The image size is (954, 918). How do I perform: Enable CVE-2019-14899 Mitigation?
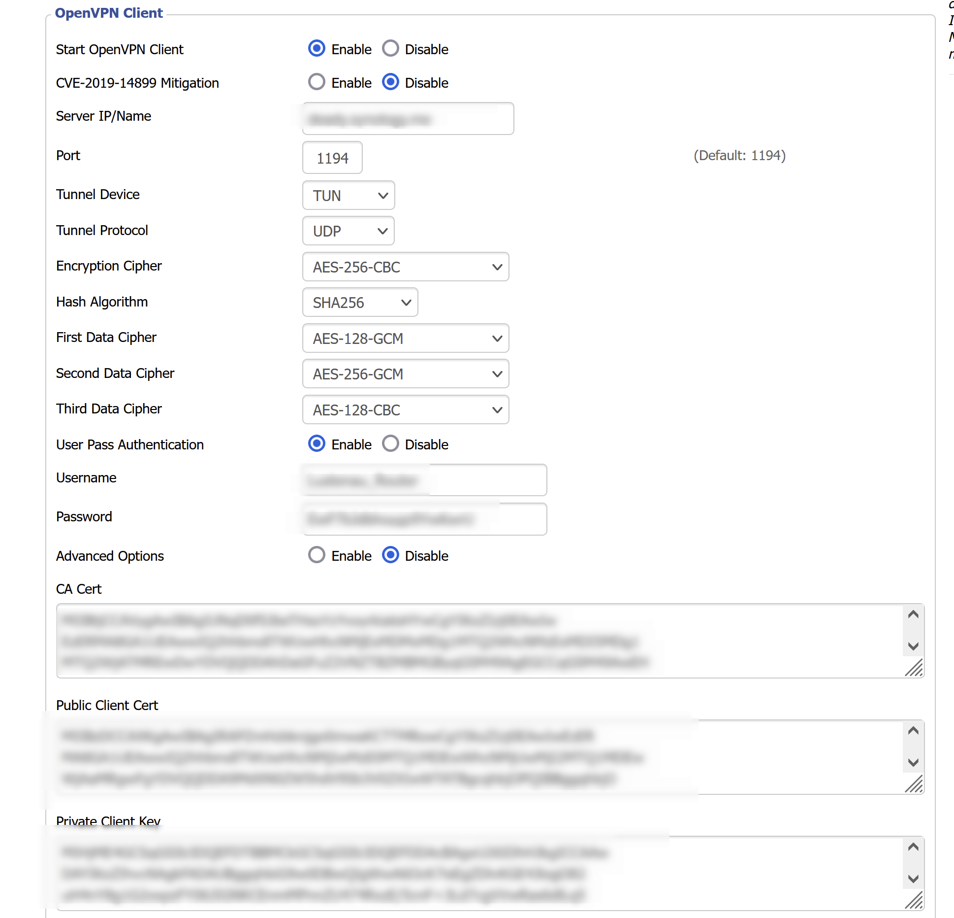pyautogui.click(x=317, y=82)
